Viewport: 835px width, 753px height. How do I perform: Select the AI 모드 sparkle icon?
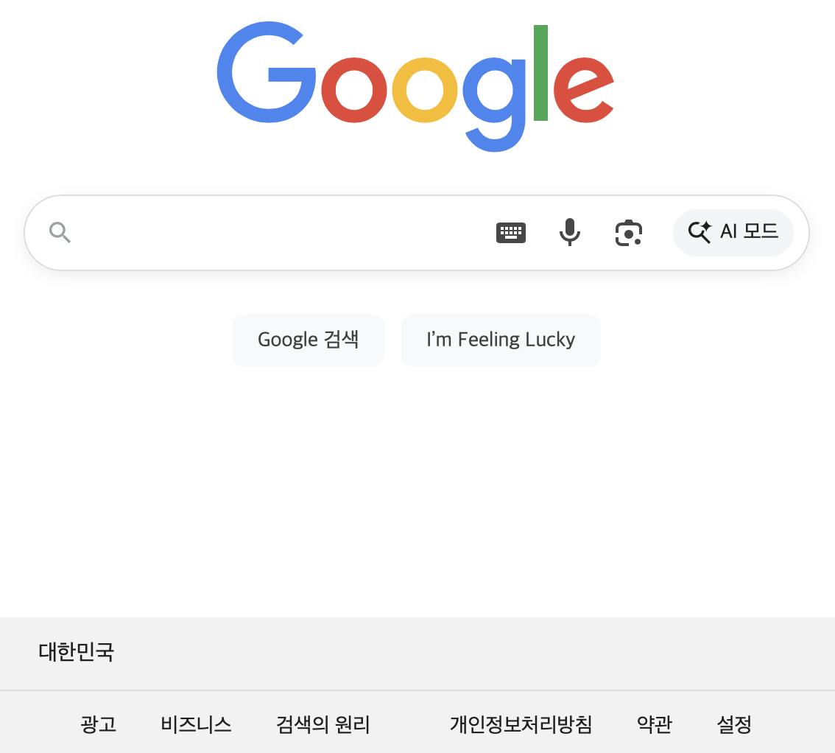[700, 232]
